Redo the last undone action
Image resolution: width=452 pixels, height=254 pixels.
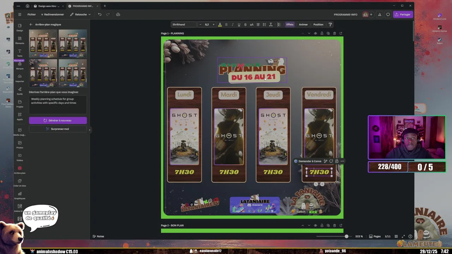point(108,14)
